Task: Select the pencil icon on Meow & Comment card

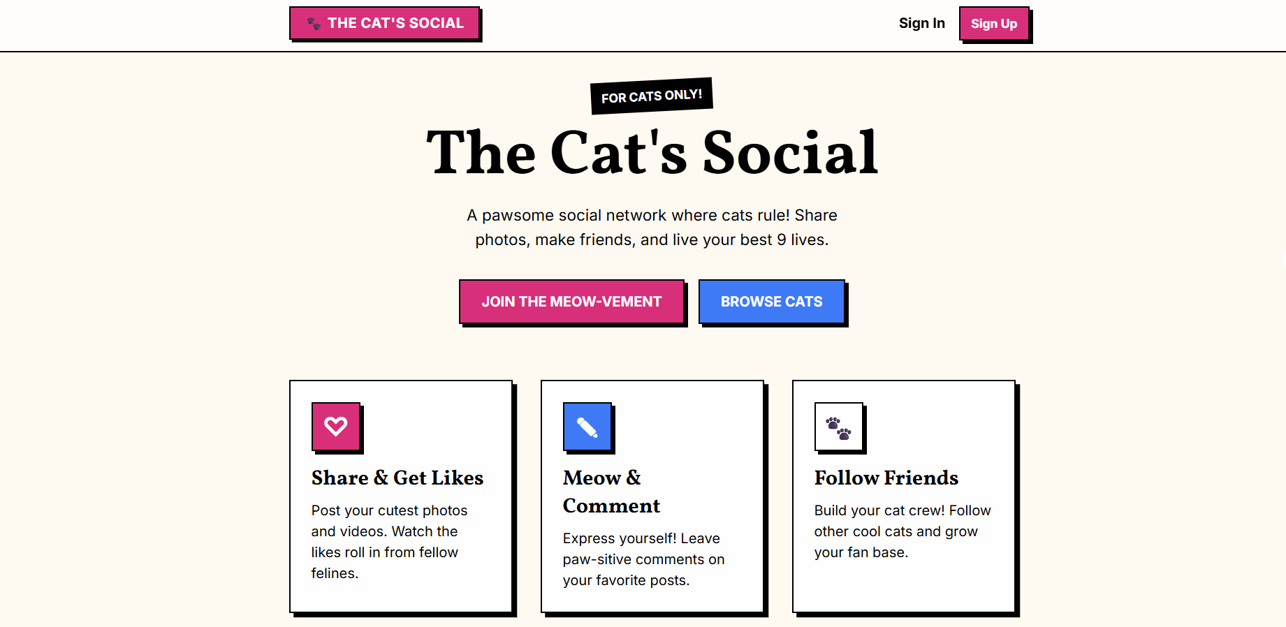Action: [587, 426]
